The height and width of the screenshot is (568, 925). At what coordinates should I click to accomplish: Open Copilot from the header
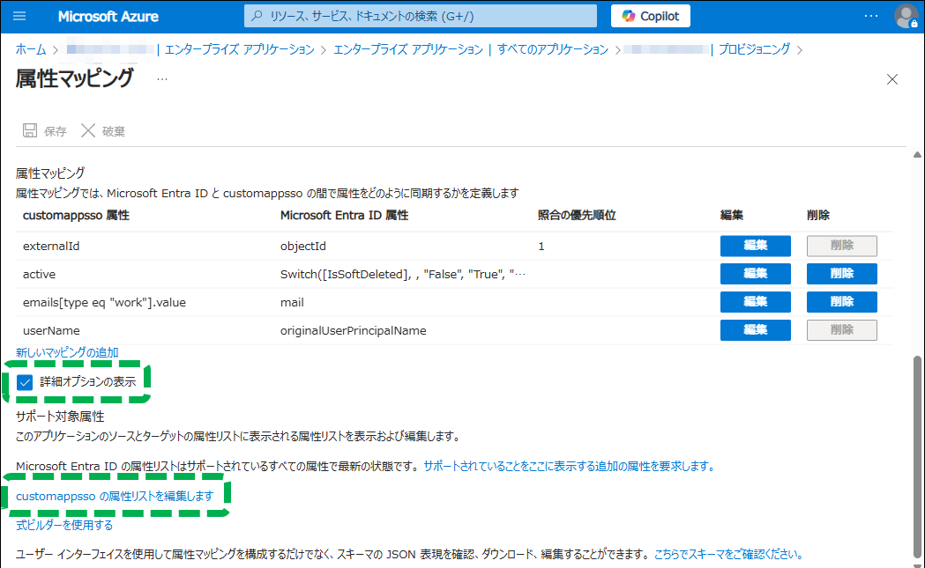650,16
